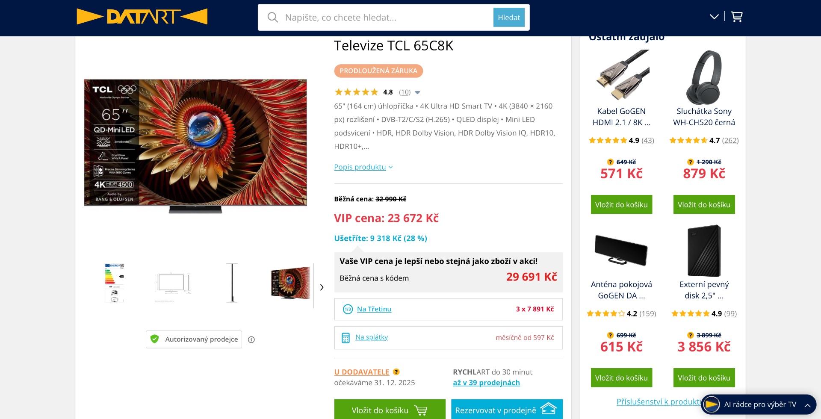Viewport: 821px width, 419px height.
Task: Click the calculator icon for Na splátky
Action: point(346,338)
